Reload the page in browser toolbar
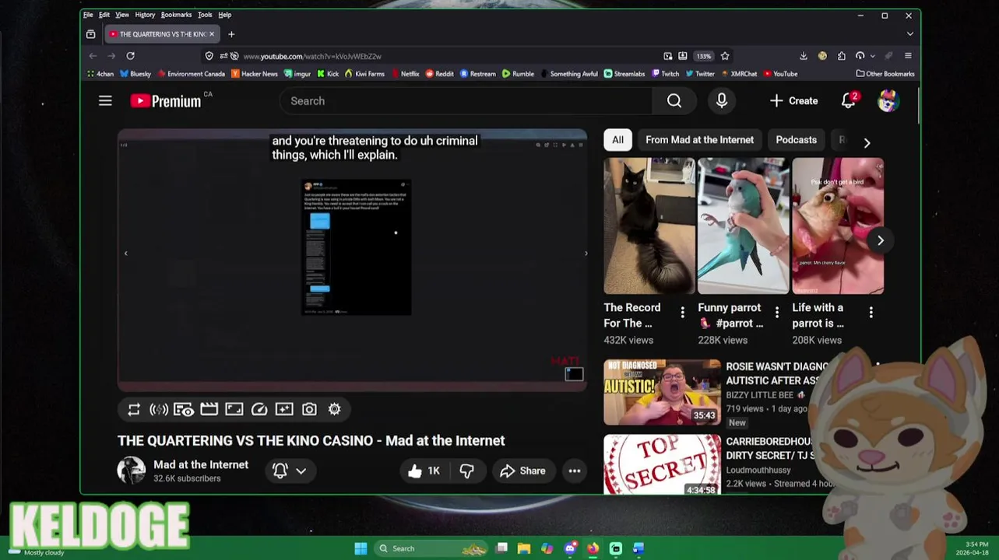Screen dimensions: 999x560 tap(131, 56)
